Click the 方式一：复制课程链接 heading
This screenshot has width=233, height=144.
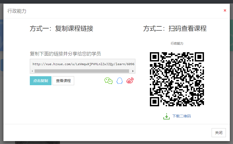61,28
